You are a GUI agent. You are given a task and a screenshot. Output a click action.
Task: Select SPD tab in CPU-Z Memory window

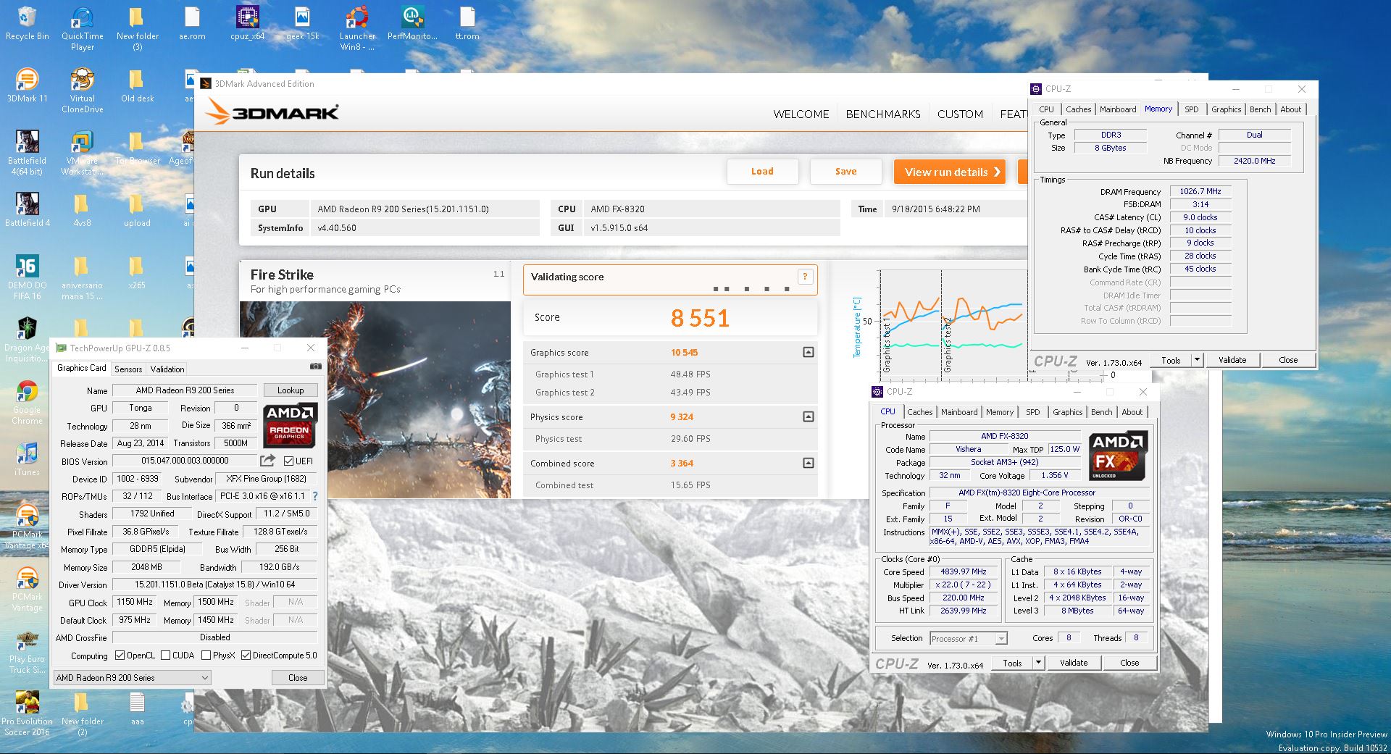pos(1192,109)
